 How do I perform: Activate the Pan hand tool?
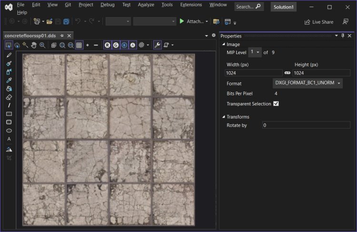coord(34,45)
